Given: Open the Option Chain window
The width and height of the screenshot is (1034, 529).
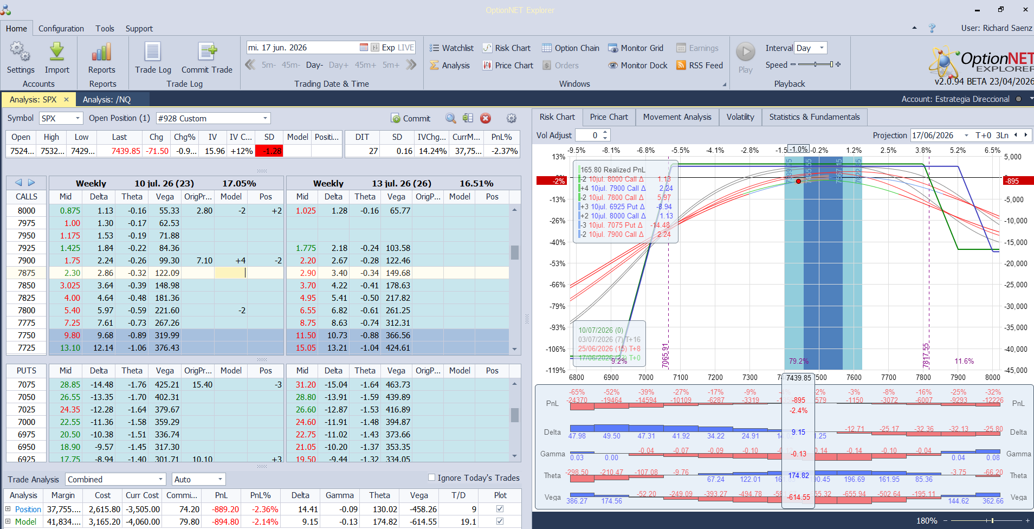Looking at the screenshot, I should coord(571,48).
